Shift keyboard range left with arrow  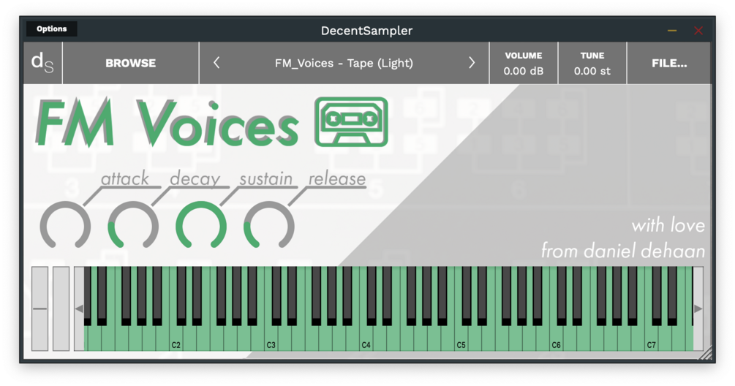click(79, 309)
